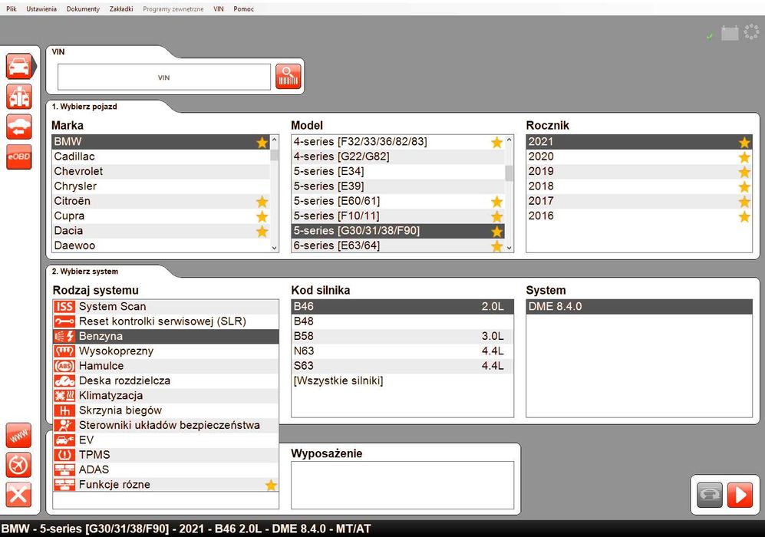Image resolution: width=765 pixels, height=537 pixels.
Task: Click the green checkmark status icon
Action: click(710, 36)
